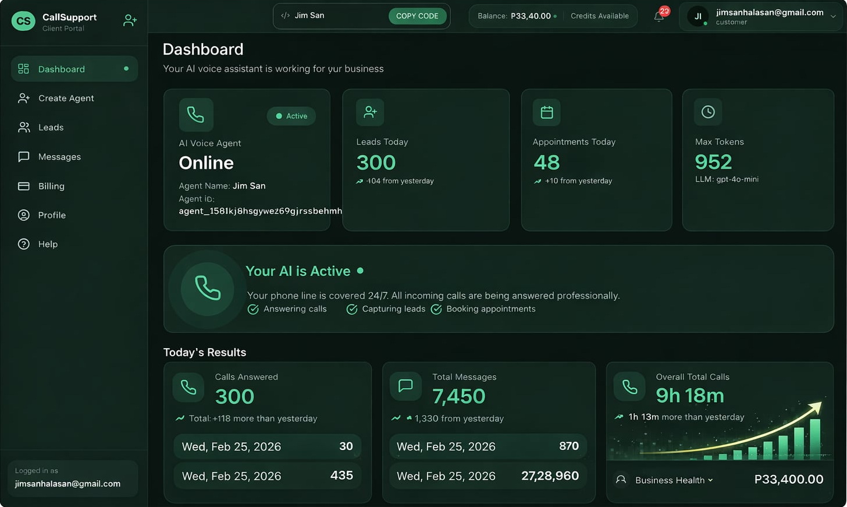Click the CS logo badge
847x507 pixels.
click(x=23, y=21)
